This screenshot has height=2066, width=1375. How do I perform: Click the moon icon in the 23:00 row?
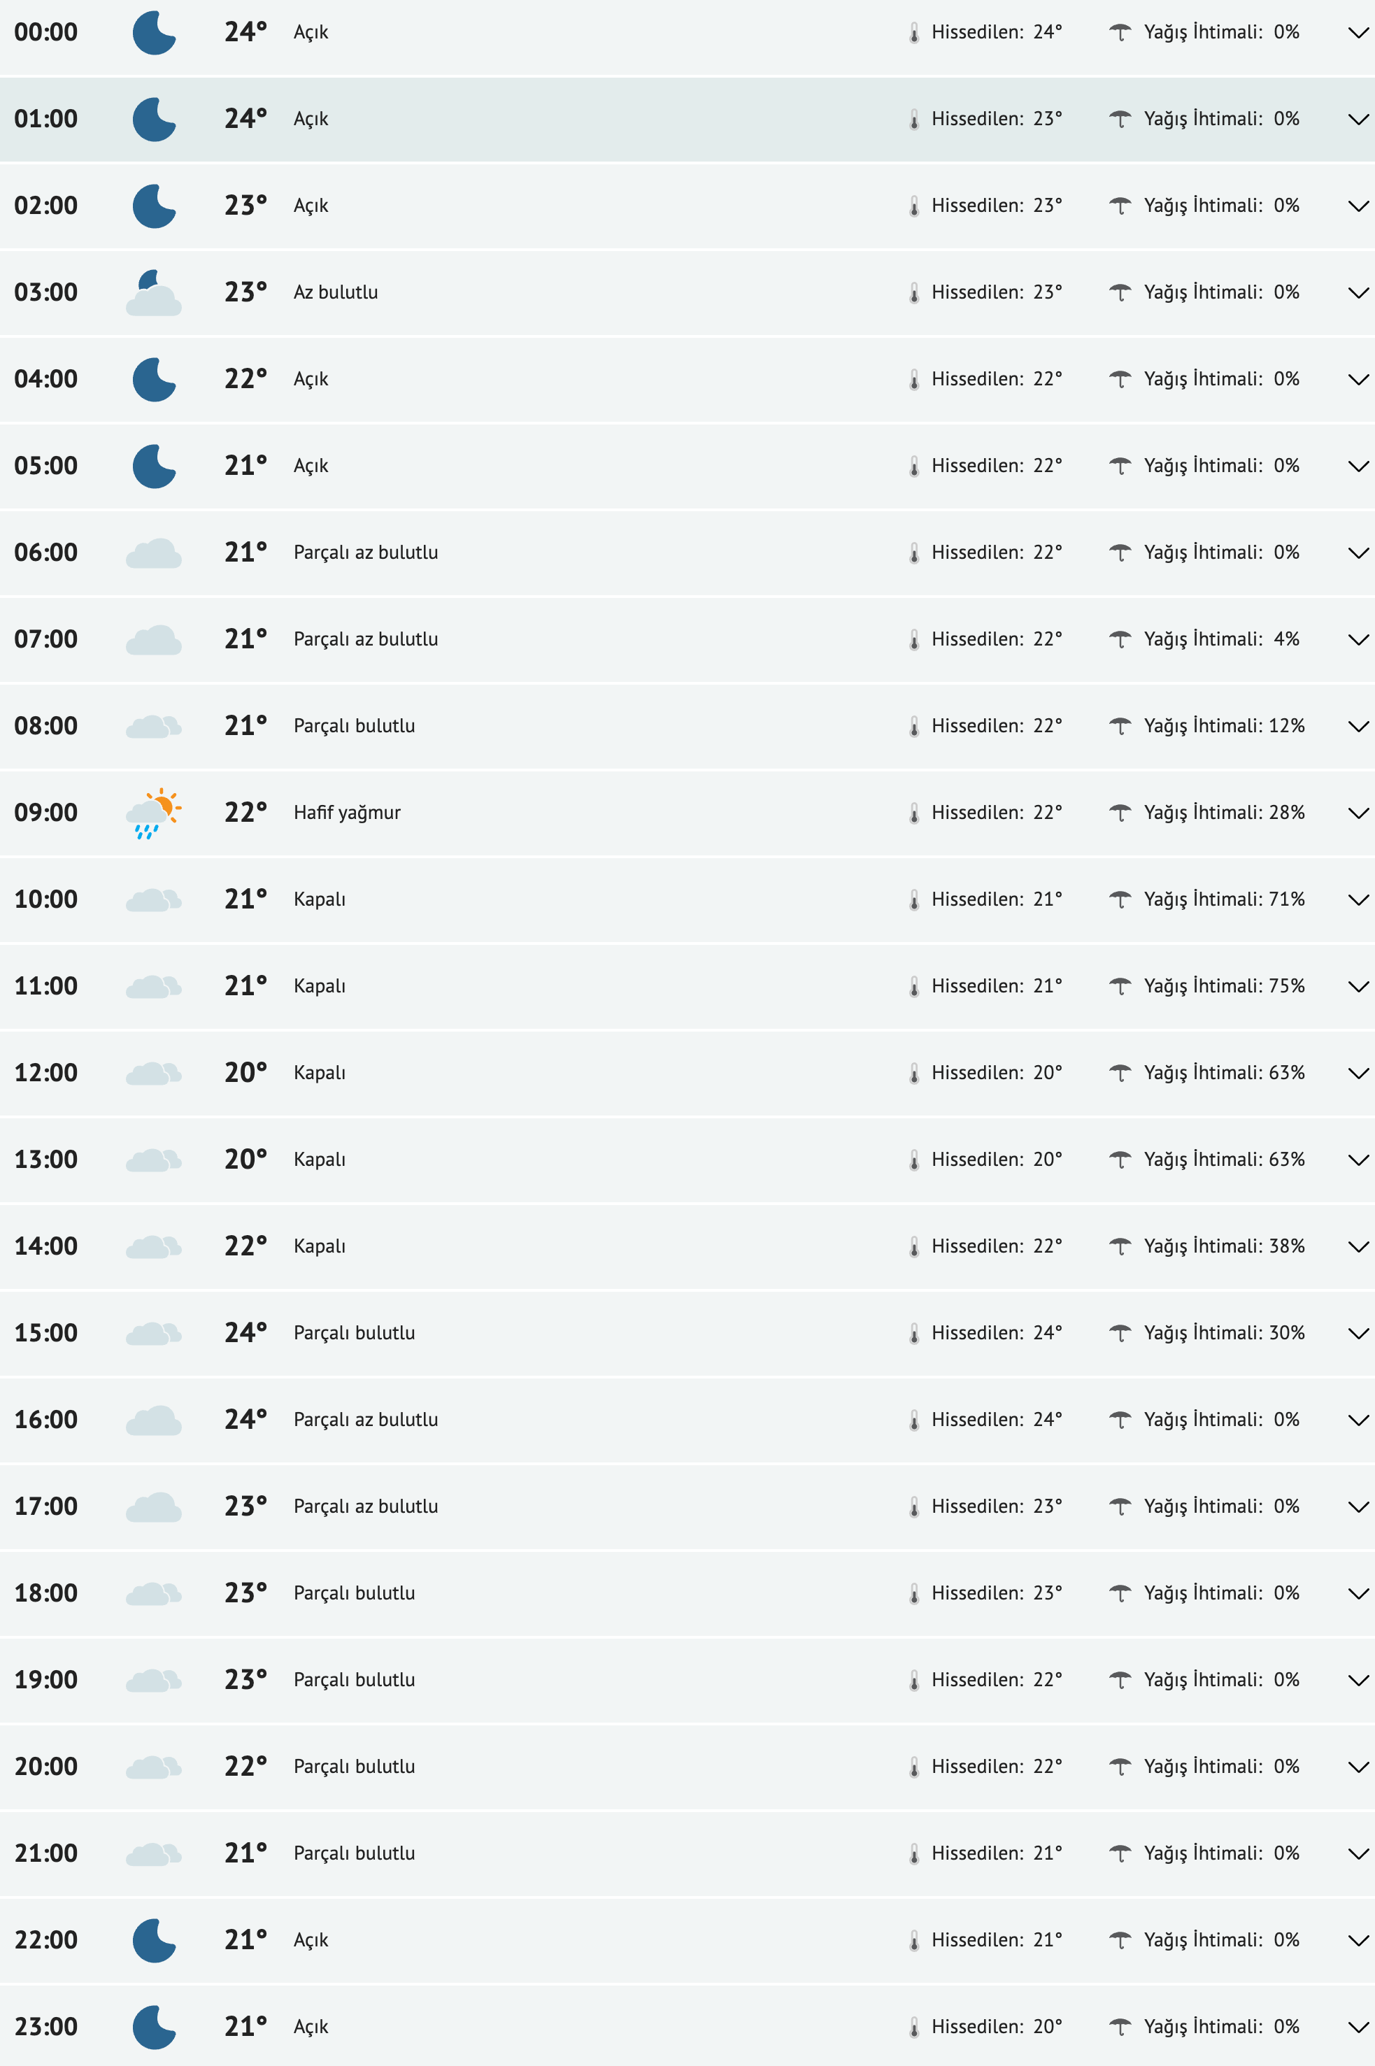(153, 2028)
